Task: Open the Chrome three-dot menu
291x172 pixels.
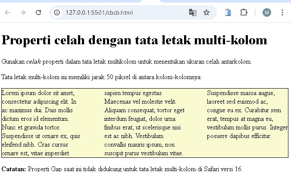Action: tap(282, 12)
